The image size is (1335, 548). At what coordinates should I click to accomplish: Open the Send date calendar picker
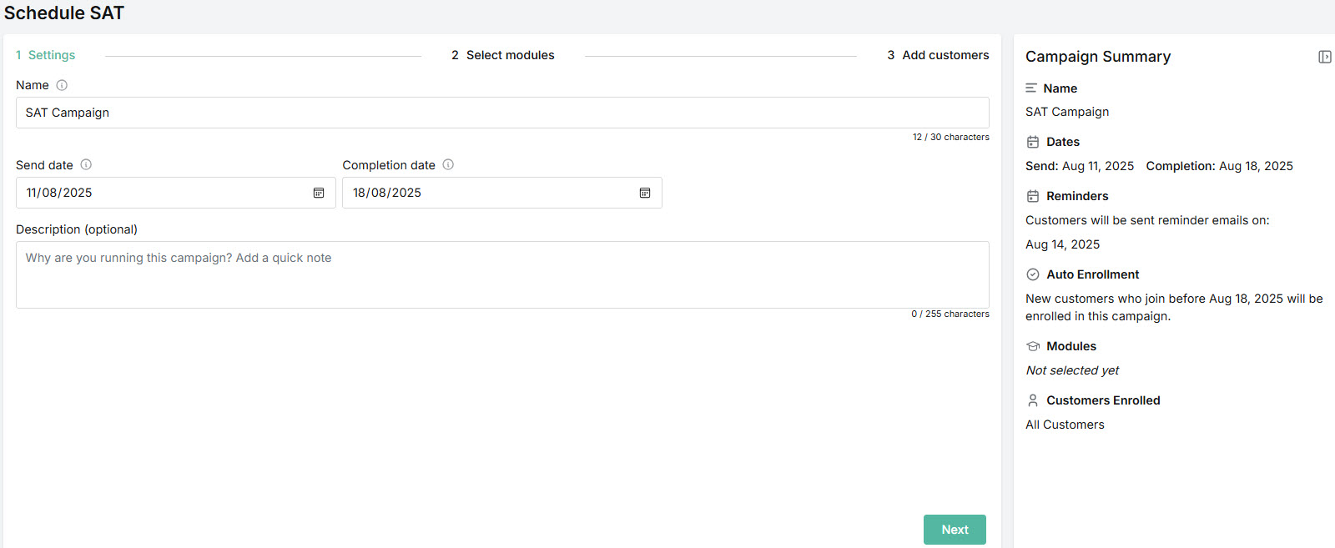pyautogui.click(x=319, y=193)
